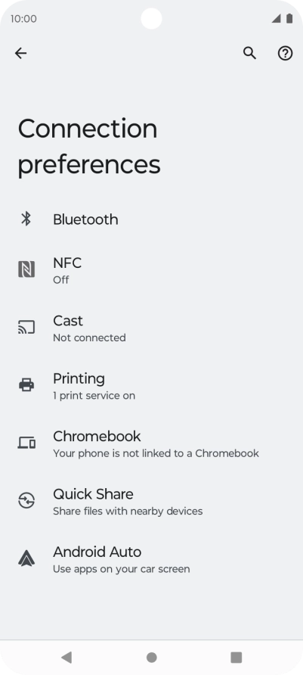Tap the Android home circle button
Viewport: 303px width, 675px height.
pos(151,658)
